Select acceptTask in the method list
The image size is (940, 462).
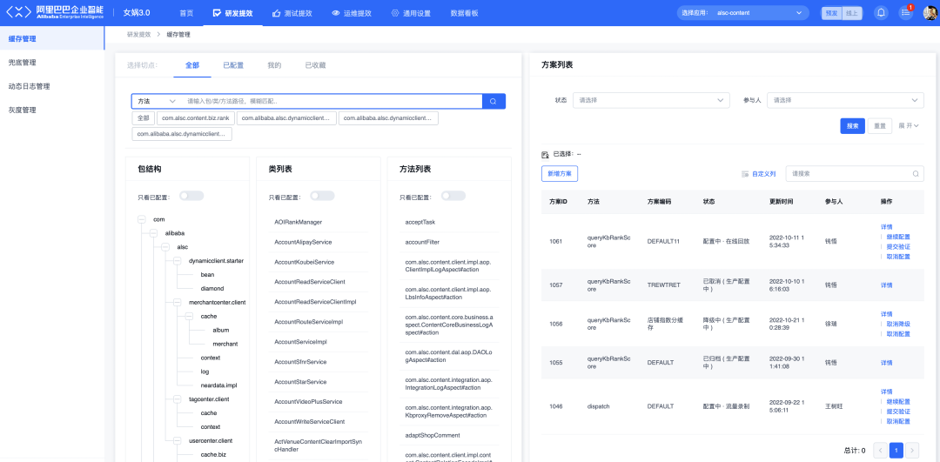(420, 222)
